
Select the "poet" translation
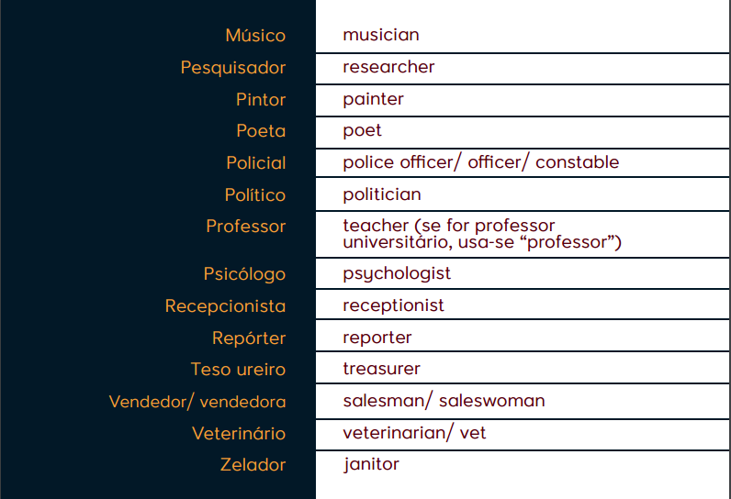[x=362, y=130]
